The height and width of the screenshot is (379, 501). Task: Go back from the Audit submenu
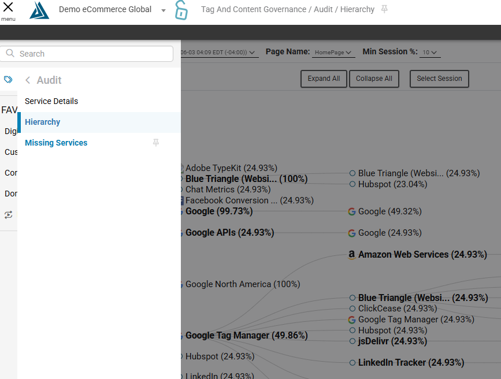[28, 80]
